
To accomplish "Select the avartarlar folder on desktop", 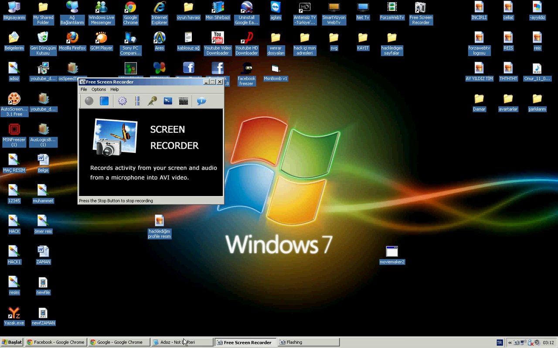I will coord(508,103).
